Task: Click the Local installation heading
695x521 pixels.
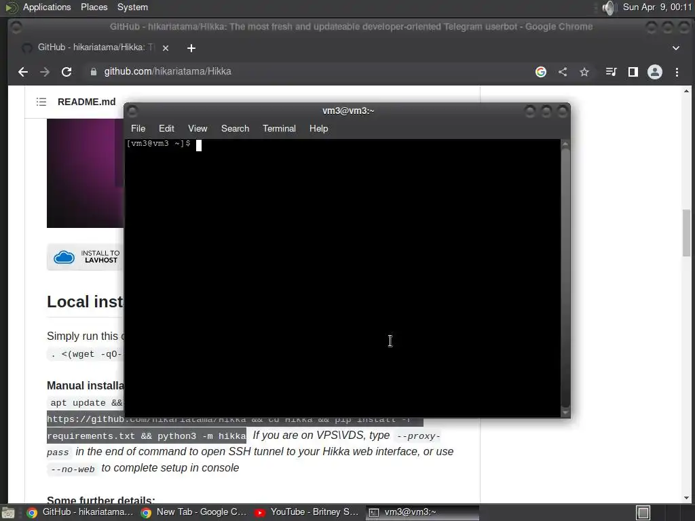Action: (x=85, y=302)
